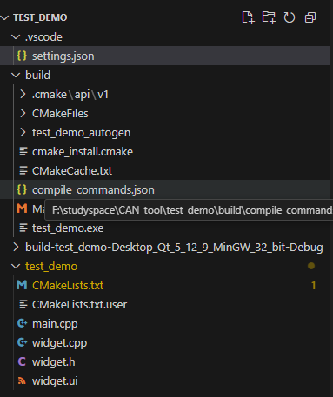Viewport: 333px width, 397px height.
Task: Click the JSON braces icon of compile_commands.json
Action: (22, 189)
